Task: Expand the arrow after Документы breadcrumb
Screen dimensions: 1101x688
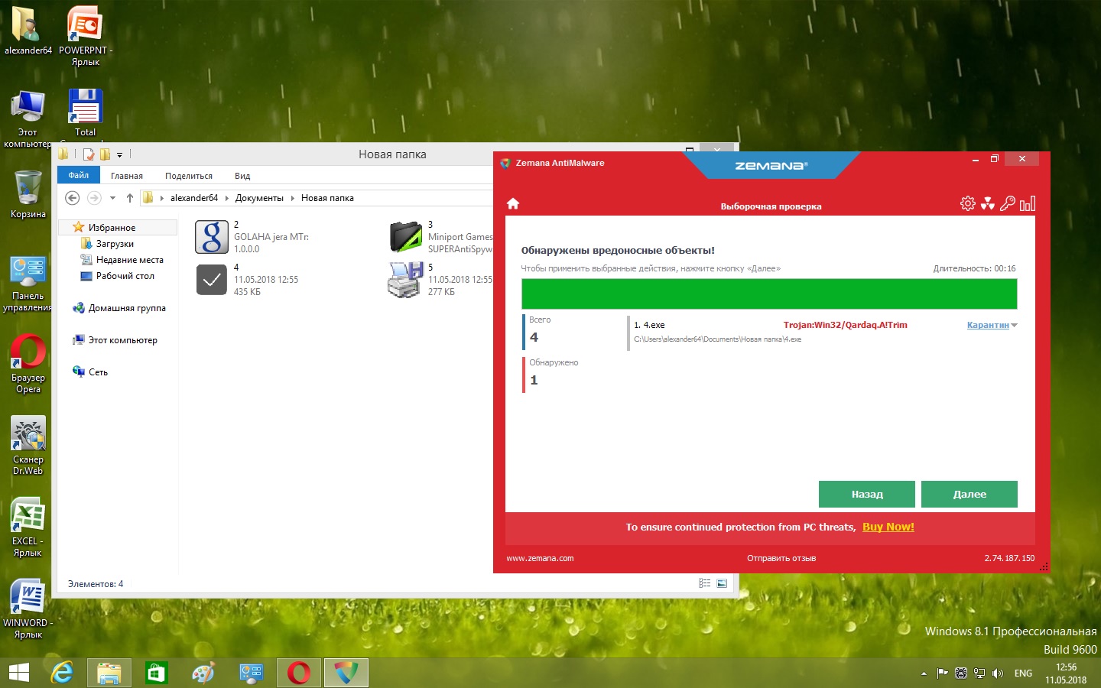Action: (292, 198)
